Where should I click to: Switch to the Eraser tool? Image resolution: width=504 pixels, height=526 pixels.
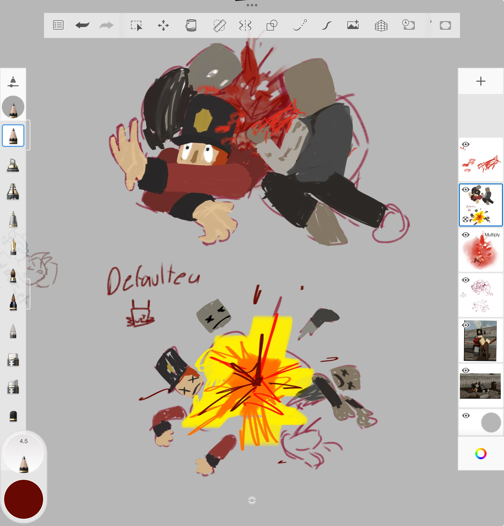(13, 360)
